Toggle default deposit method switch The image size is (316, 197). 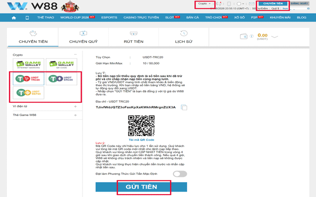pyautogui.click(x=180, y=174)
